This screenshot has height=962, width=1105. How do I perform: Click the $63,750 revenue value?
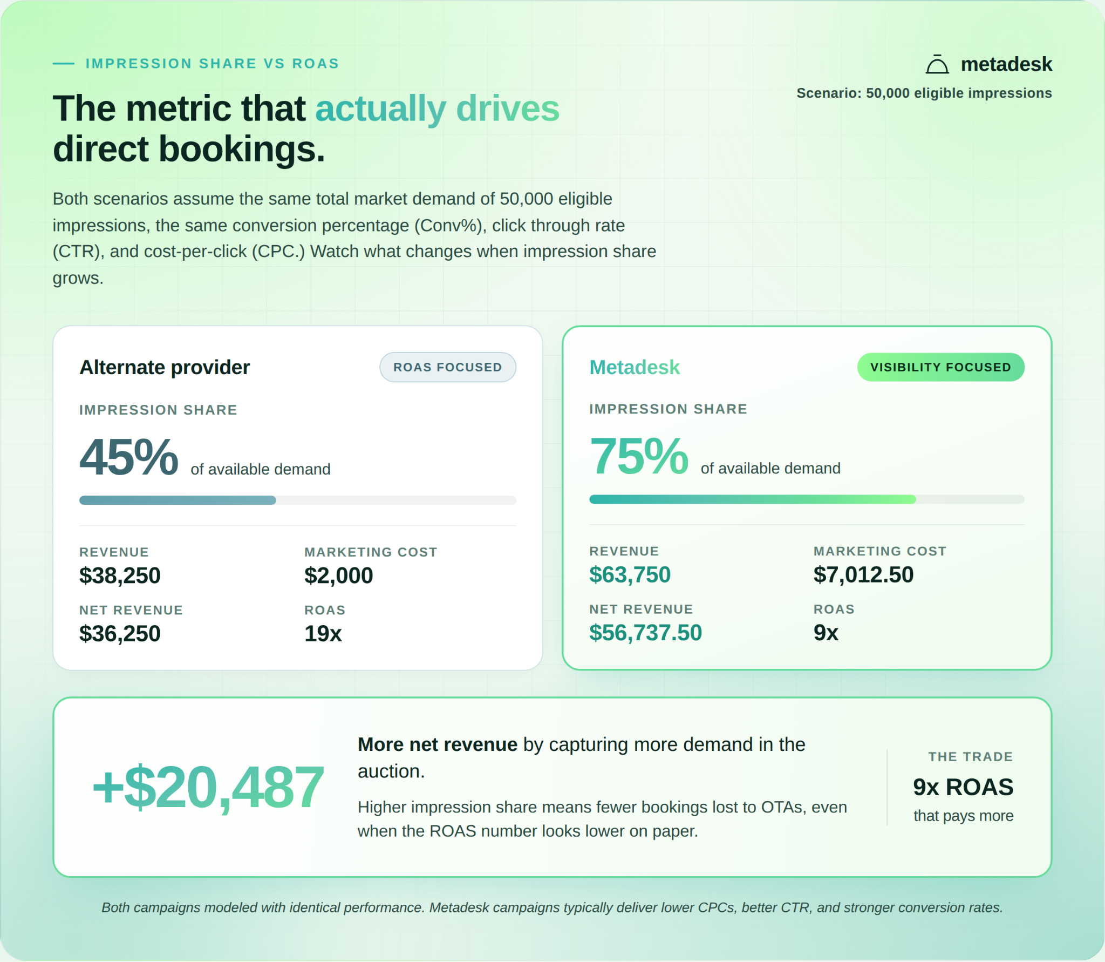coord(630,574)
